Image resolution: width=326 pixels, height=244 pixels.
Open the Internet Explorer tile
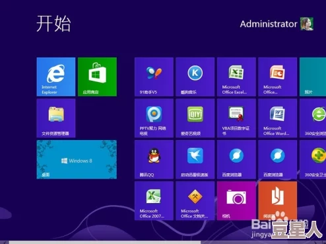click(56, 77)
